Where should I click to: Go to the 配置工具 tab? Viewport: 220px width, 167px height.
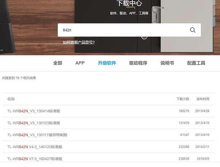point(196,63)
